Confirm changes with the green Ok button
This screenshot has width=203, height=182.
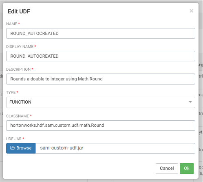pos(187,169)
